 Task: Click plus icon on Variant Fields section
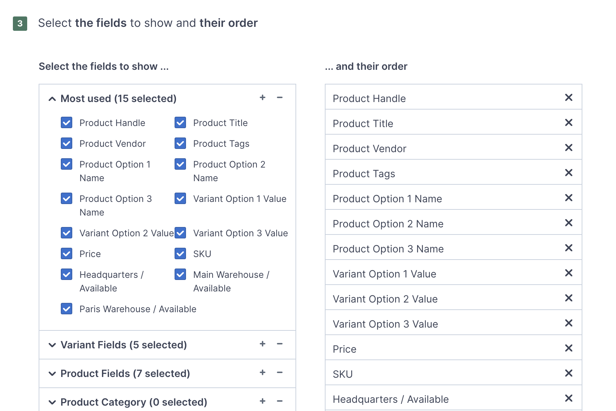click(x=263, y=344)
